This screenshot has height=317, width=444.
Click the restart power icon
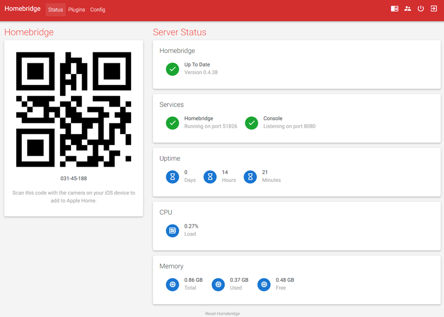coord(421,9)
